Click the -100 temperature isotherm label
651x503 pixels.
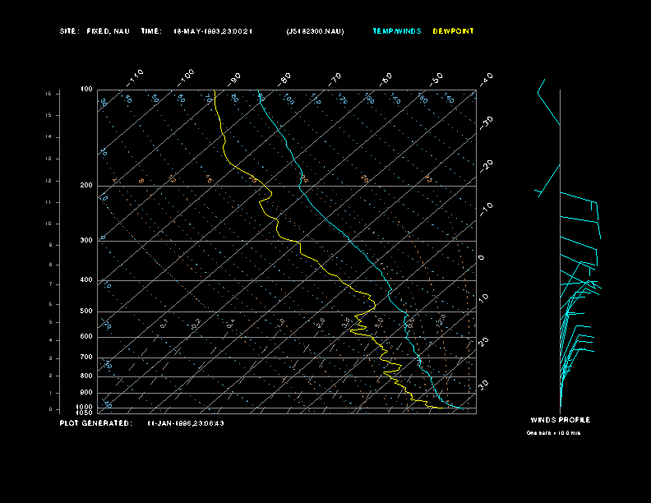point(186,77)
